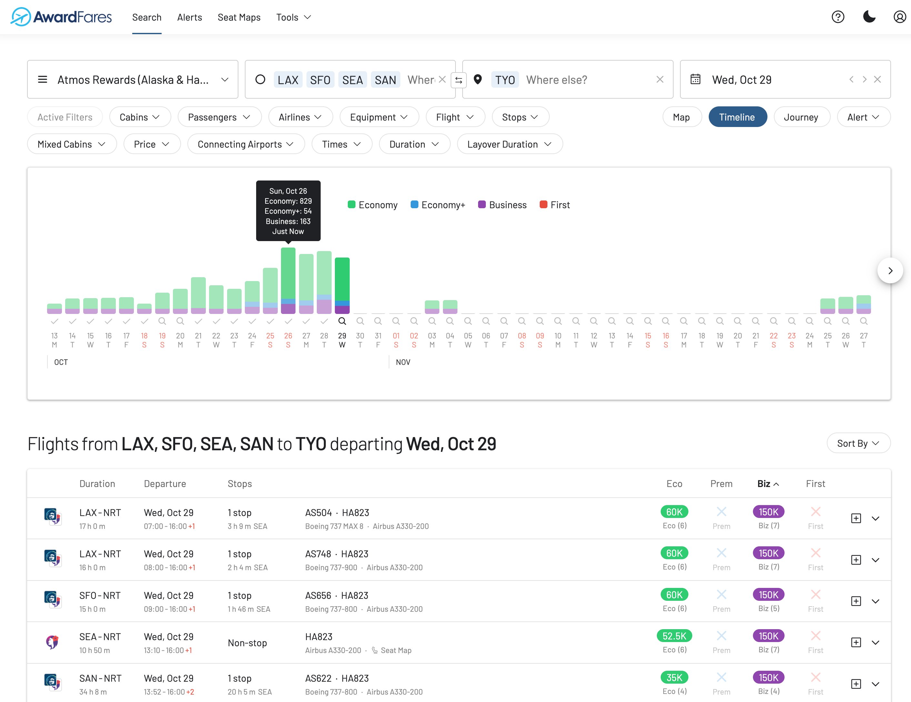Viewport: 911px width, 702px height.
Task: Open the user account profile icon
Action: [x=899, y=17]
